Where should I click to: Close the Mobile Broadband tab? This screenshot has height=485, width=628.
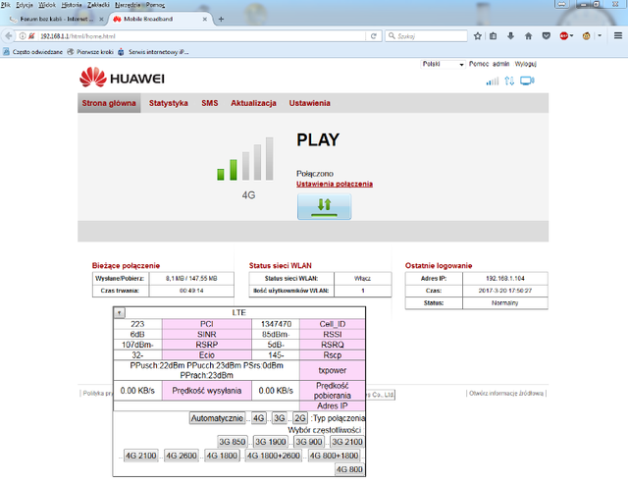(205, 19)
